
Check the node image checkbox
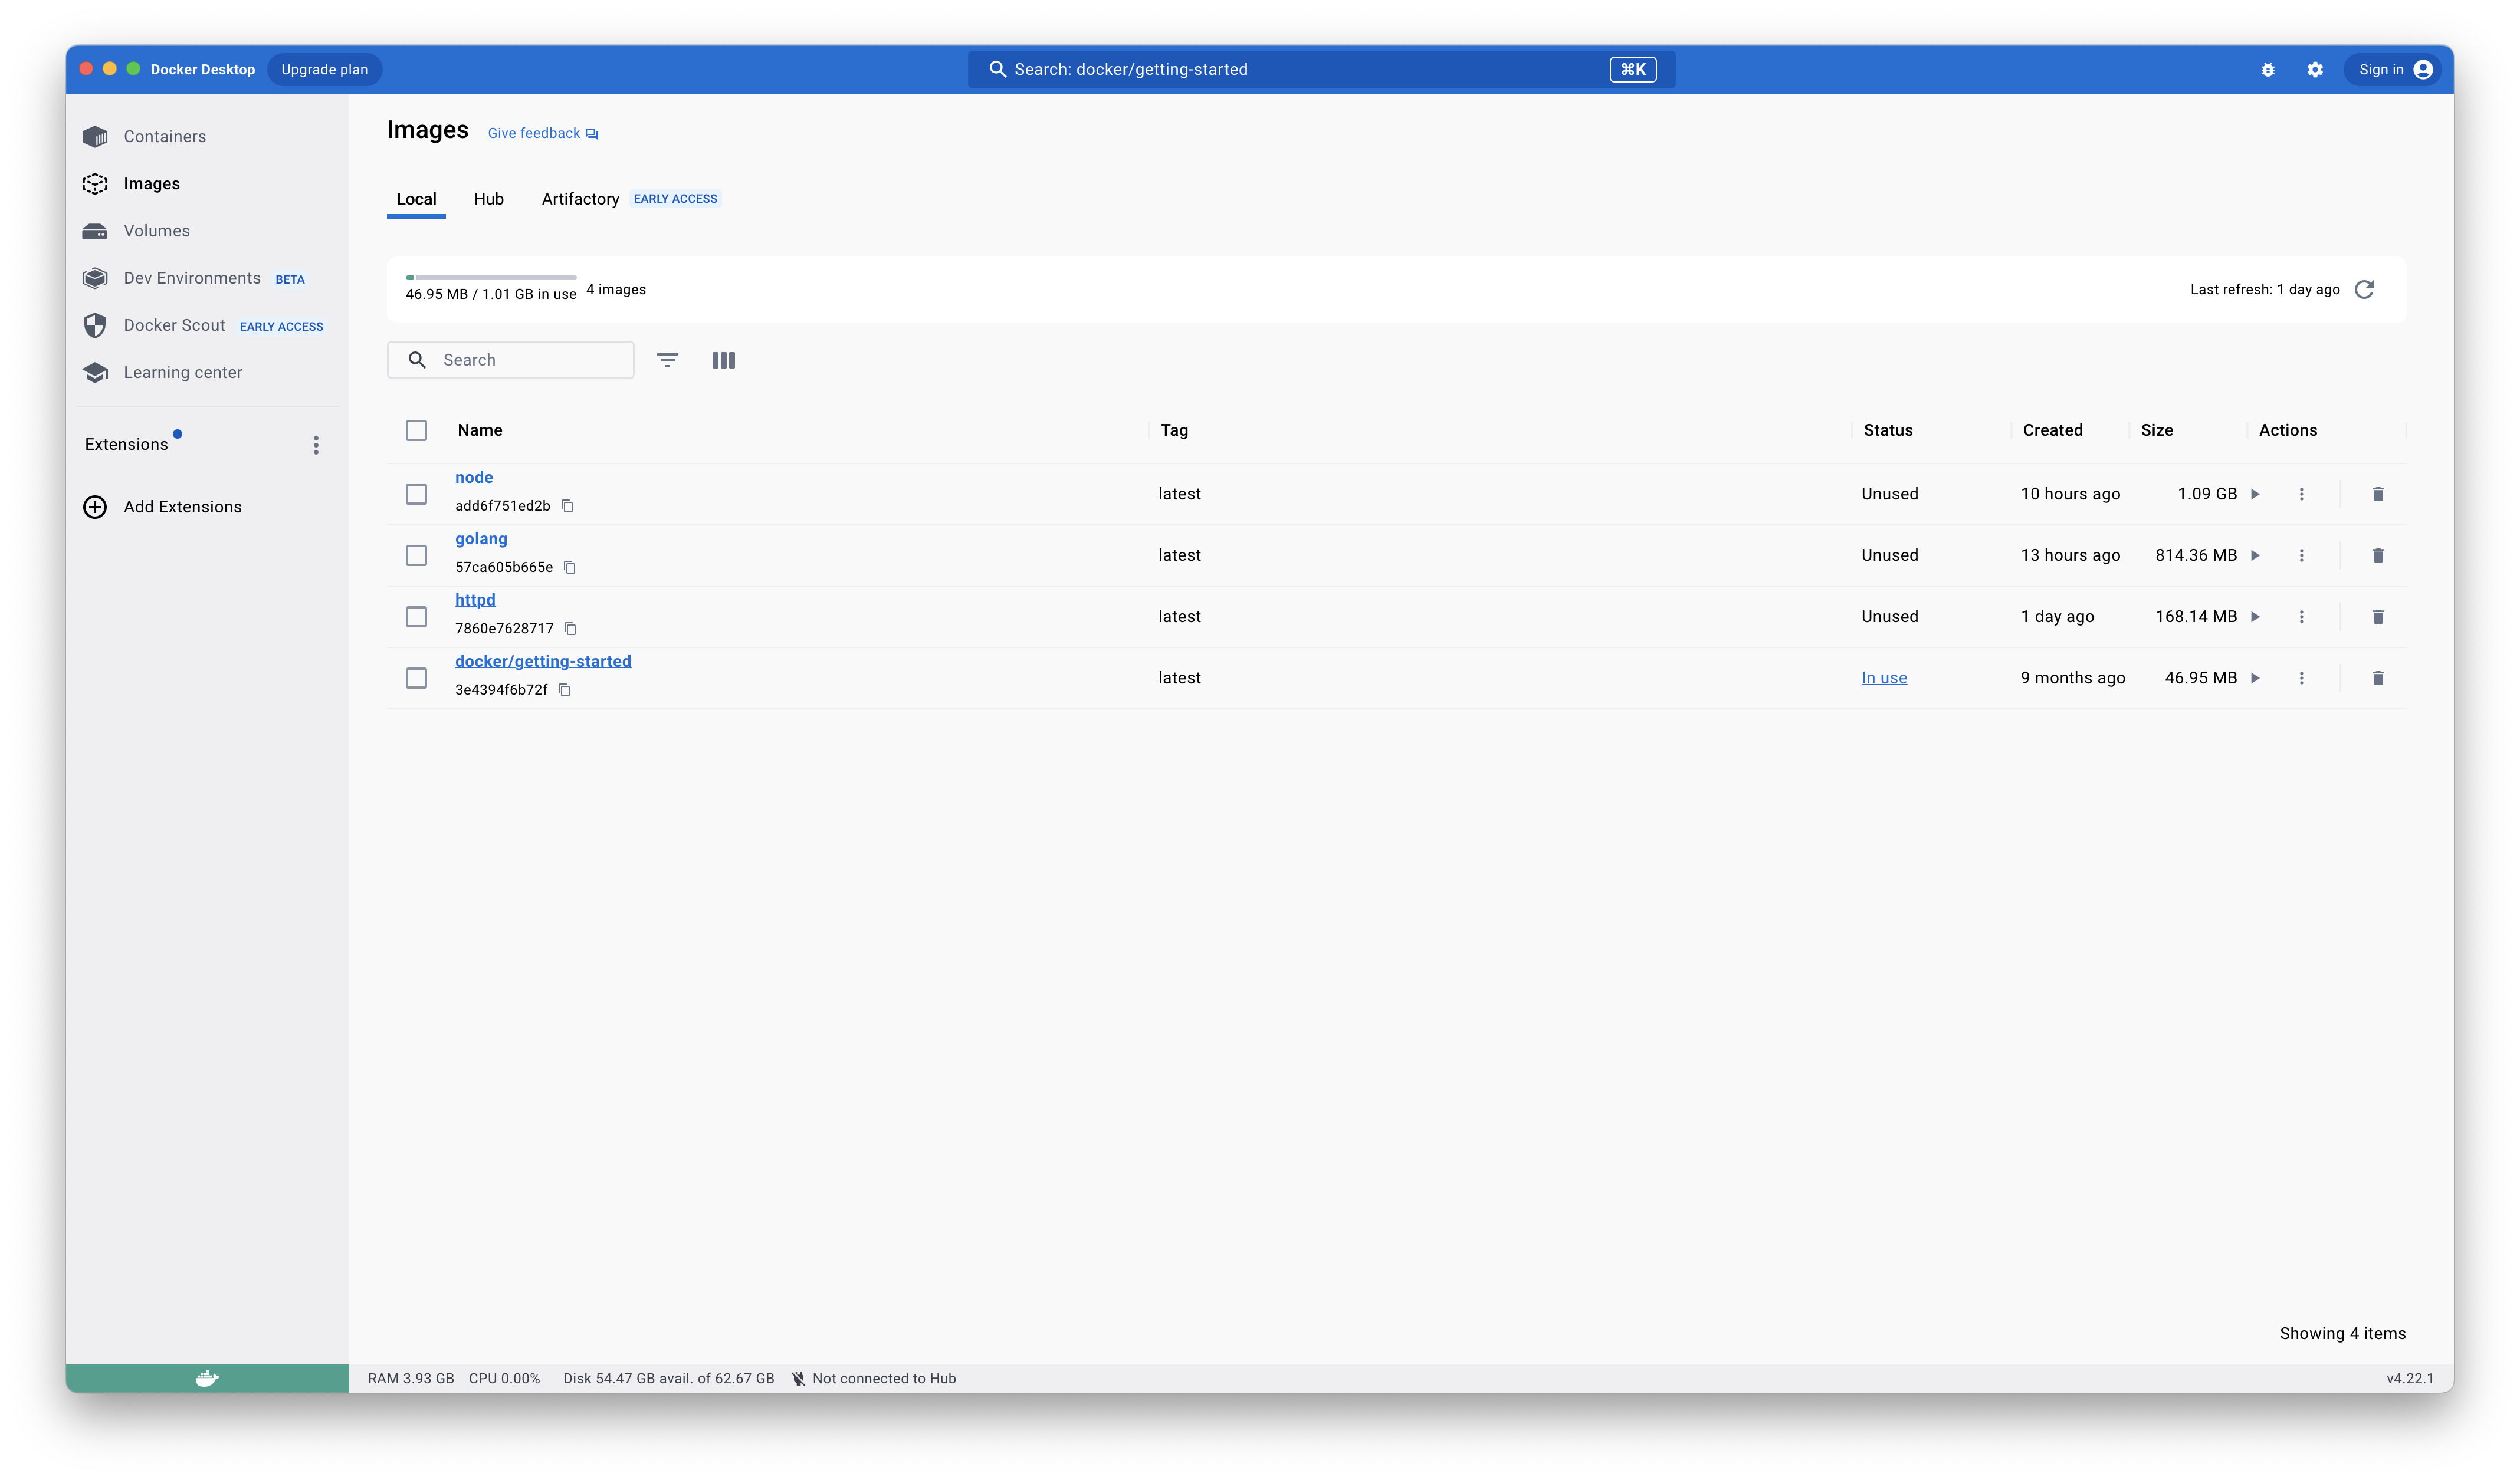click(x=416, y=495)
